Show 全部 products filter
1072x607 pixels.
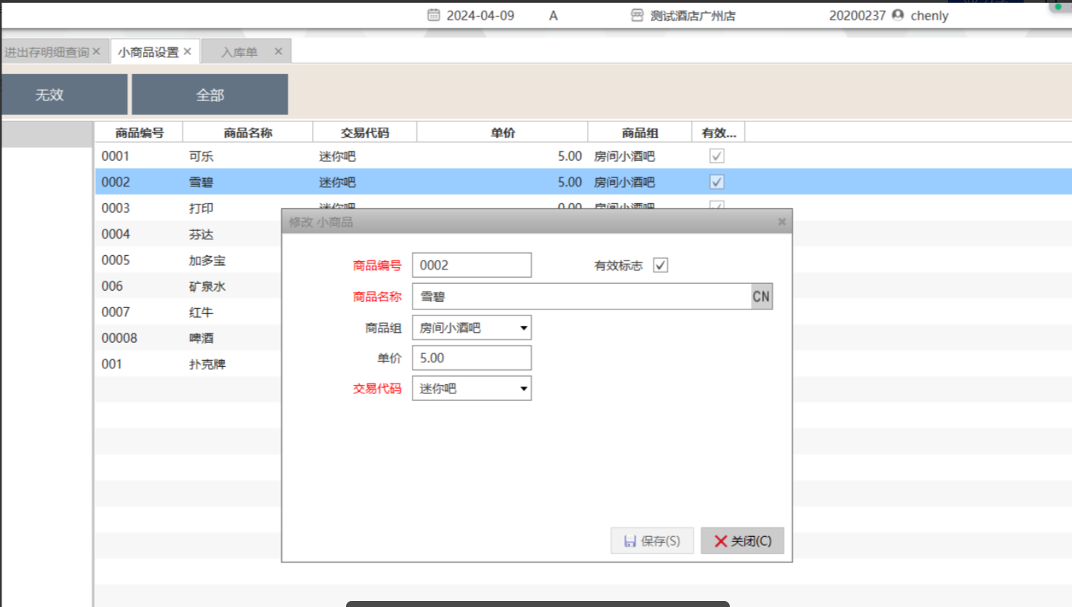click(210, 95)
